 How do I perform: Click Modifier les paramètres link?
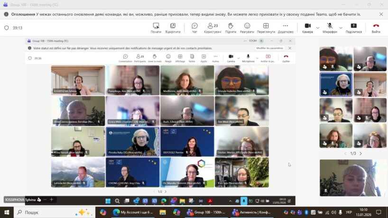[269, 48]
